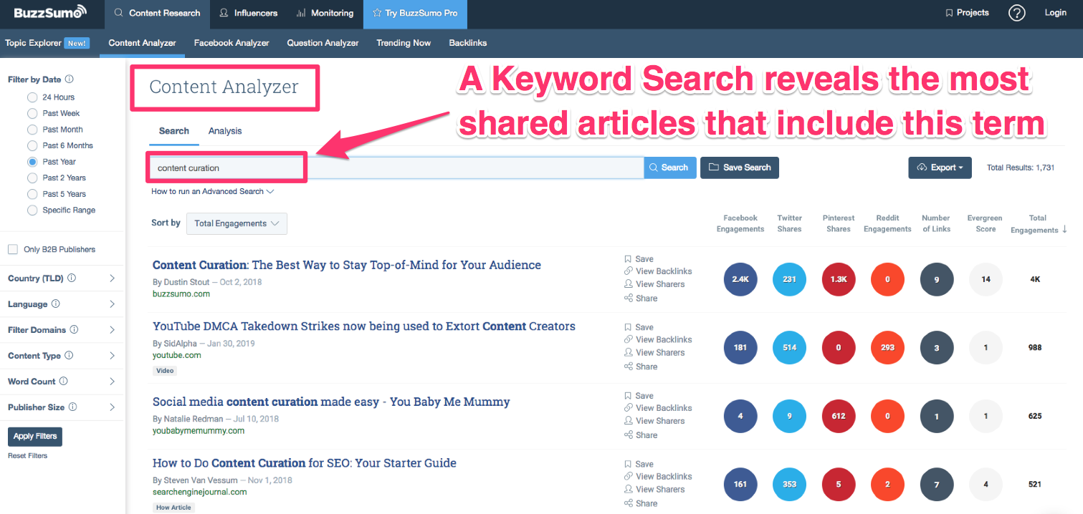The width and height of the screenshot is (1083, 514).
Task: Click the info icon beside Content Type
Action: [69, 356]
